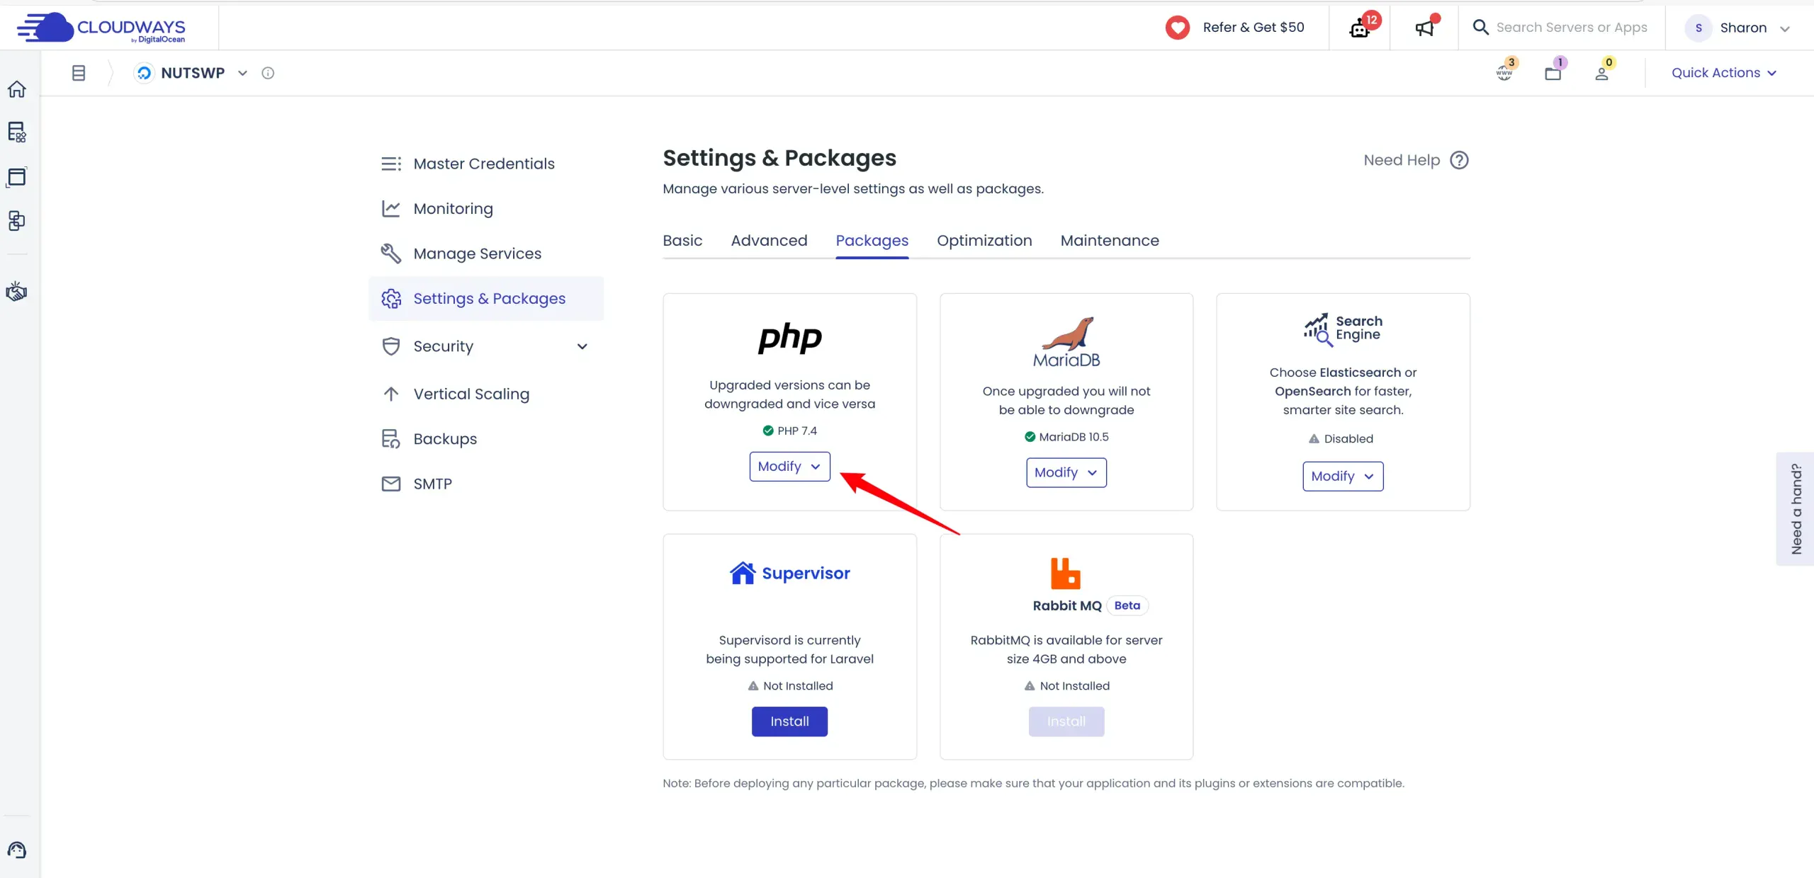Click the team members icon with badge

click(1601, 74)
